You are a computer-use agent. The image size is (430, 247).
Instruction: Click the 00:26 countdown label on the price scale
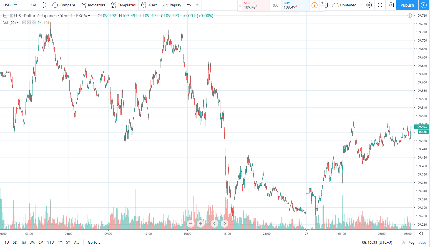423,132
